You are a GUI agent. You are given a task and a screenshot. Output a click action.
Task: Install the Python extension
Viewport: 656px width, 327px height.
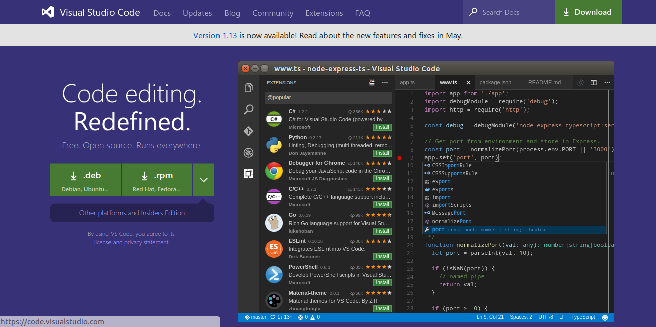382,153
